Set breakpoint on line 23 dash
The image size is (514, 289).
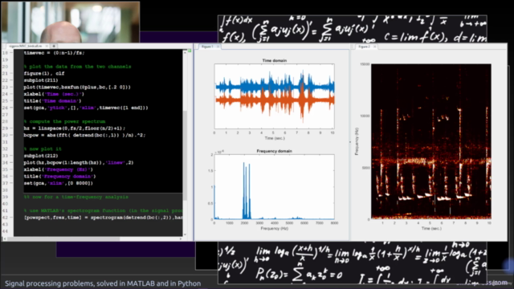(10, 88)
